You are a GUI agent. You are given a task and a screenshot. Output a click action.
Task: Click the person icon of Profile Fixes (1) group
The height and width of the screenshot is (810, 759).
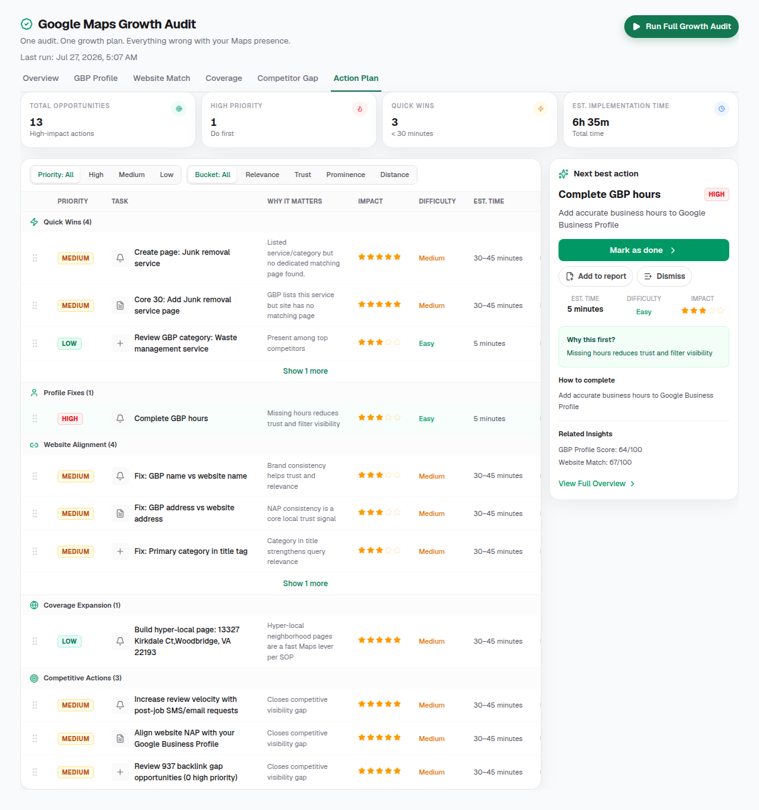(x=34, y=393)
